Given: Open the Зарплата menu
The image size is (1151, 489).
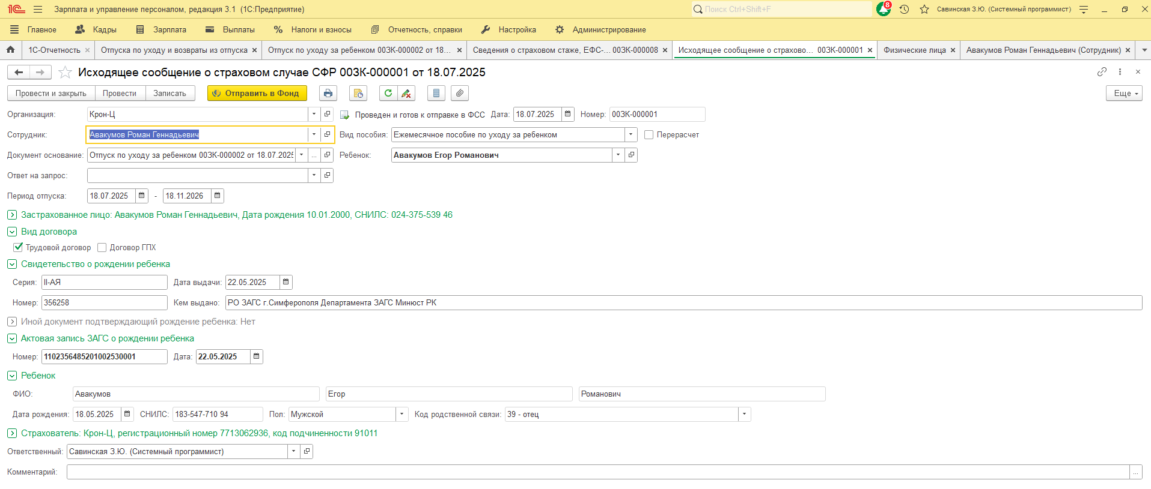Looking at the screenshot, I should click(x=162, y=29).
